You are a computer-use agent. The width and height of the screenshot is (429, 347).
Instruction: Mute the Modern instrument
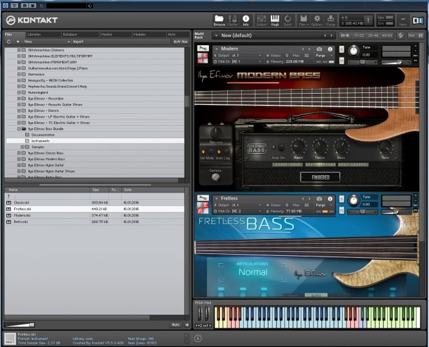coord(341,61)
